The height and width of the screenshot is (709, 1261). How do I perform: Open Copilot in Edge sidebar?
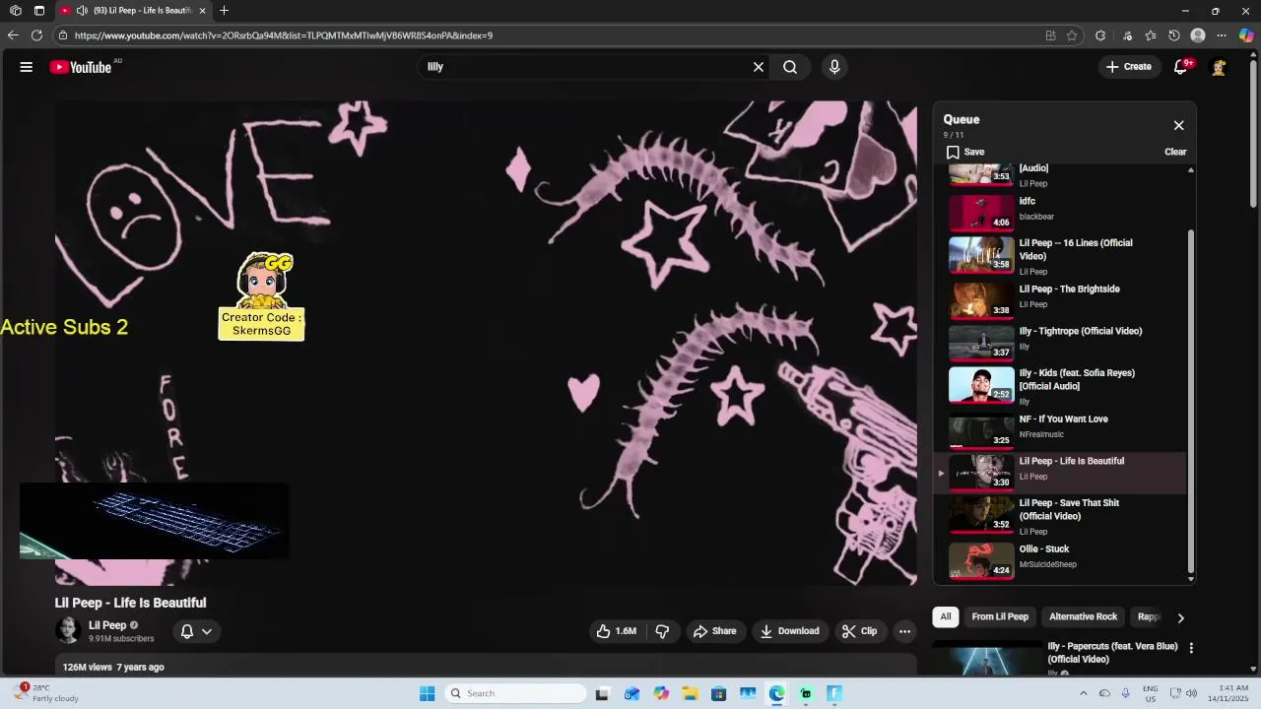click(1246, 35)
